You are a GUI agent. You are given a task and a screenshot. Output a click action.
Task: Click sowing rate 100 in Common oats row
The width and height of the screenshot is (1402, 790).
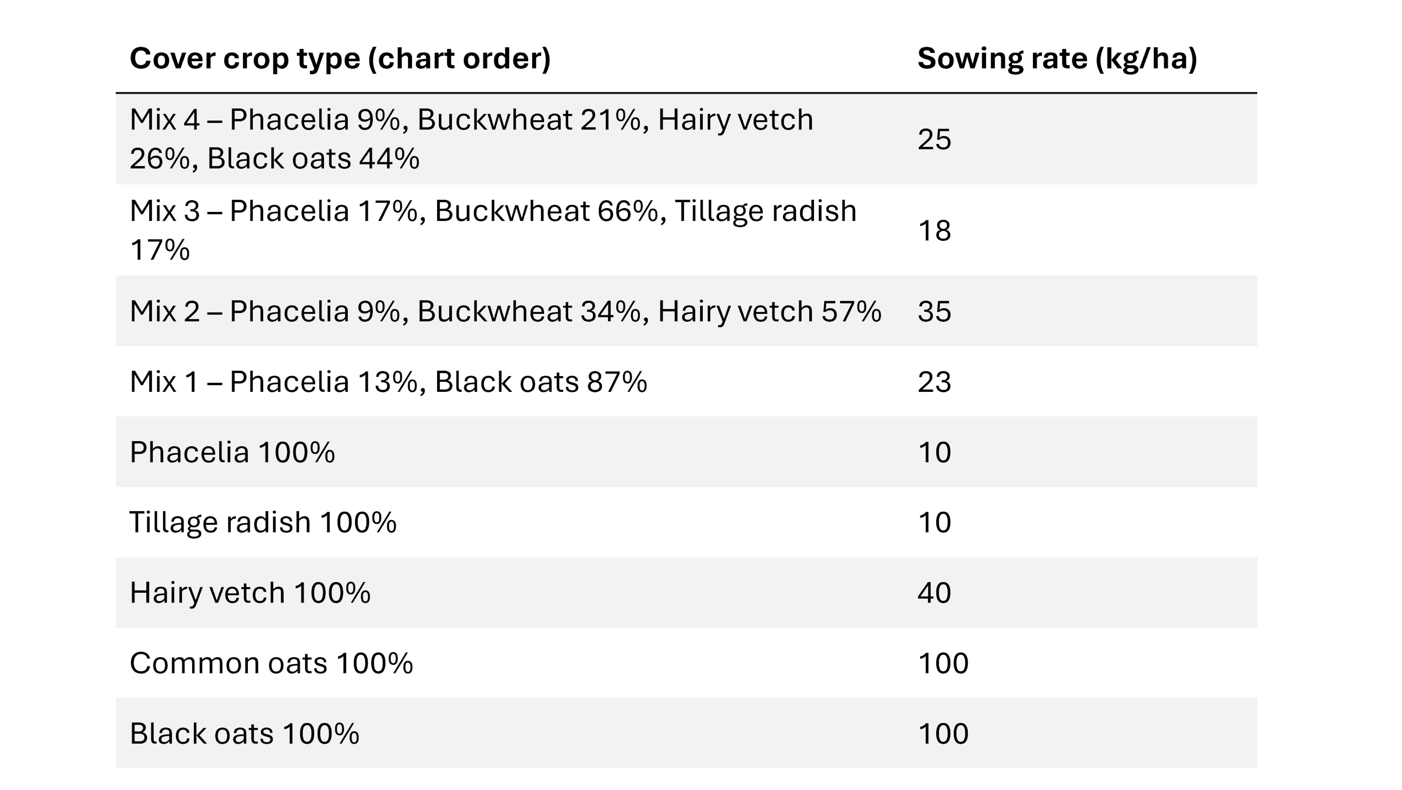point(943,663)
